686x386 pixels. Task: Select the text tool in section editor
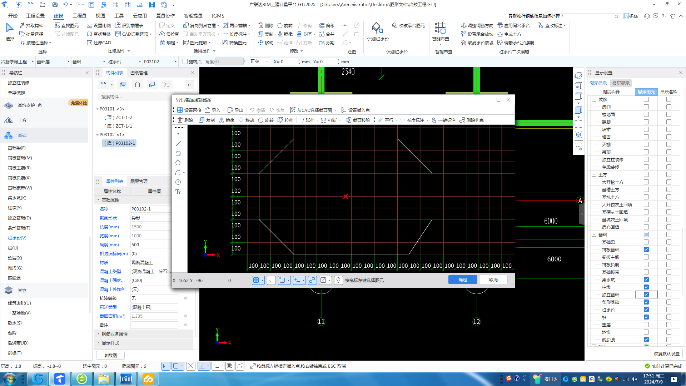(x=178, y=192)
